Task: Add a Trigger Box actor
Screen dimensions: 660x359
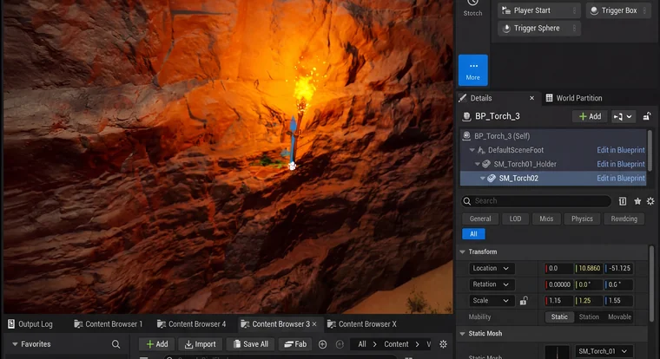Action: point(618,10)
